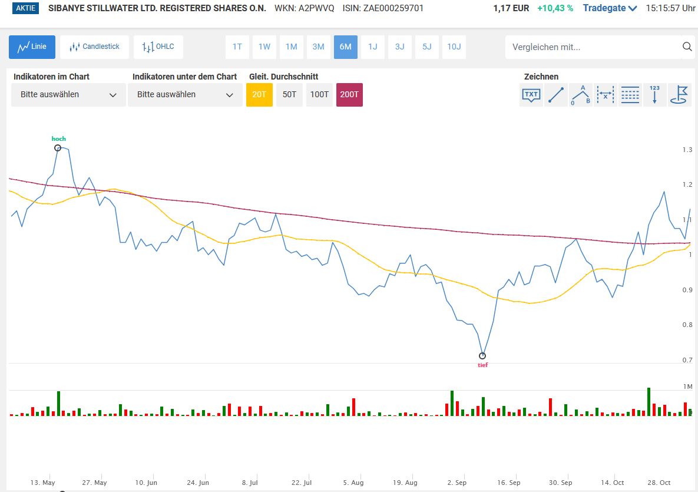Click the search magnifier icon
The height and width of the screenshot is (492, 698).
687,47
